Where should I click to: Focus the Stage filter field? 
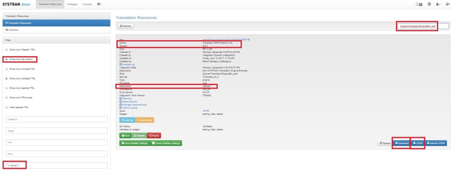(x=56, y=131)
